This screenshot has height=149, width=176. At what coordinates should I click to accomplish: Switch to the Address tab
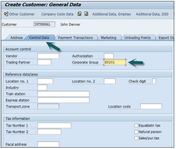[x=16, y=38]
